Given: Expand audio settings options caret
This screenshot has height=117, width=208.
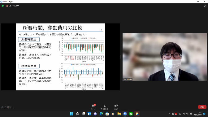Looking at the screenshot, I should click(13, 107).
